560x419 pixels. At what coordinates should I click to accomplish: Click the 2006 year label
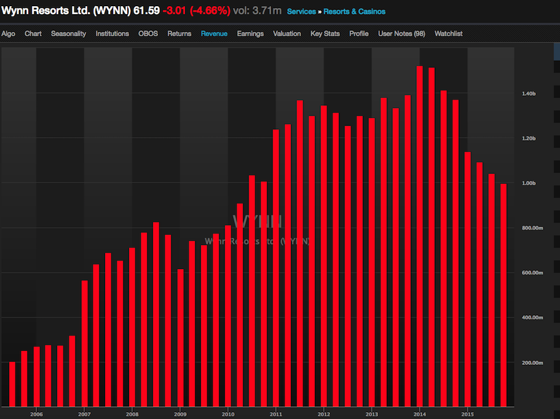click(x=36, y=414)
